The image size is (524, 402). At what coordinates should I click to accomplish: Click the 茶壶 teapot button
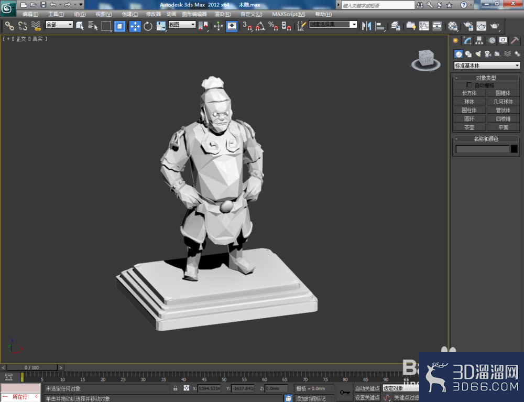point(469,127)
